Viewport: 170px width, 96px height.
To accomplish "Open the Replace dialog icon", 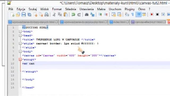I will click(92, 14).
